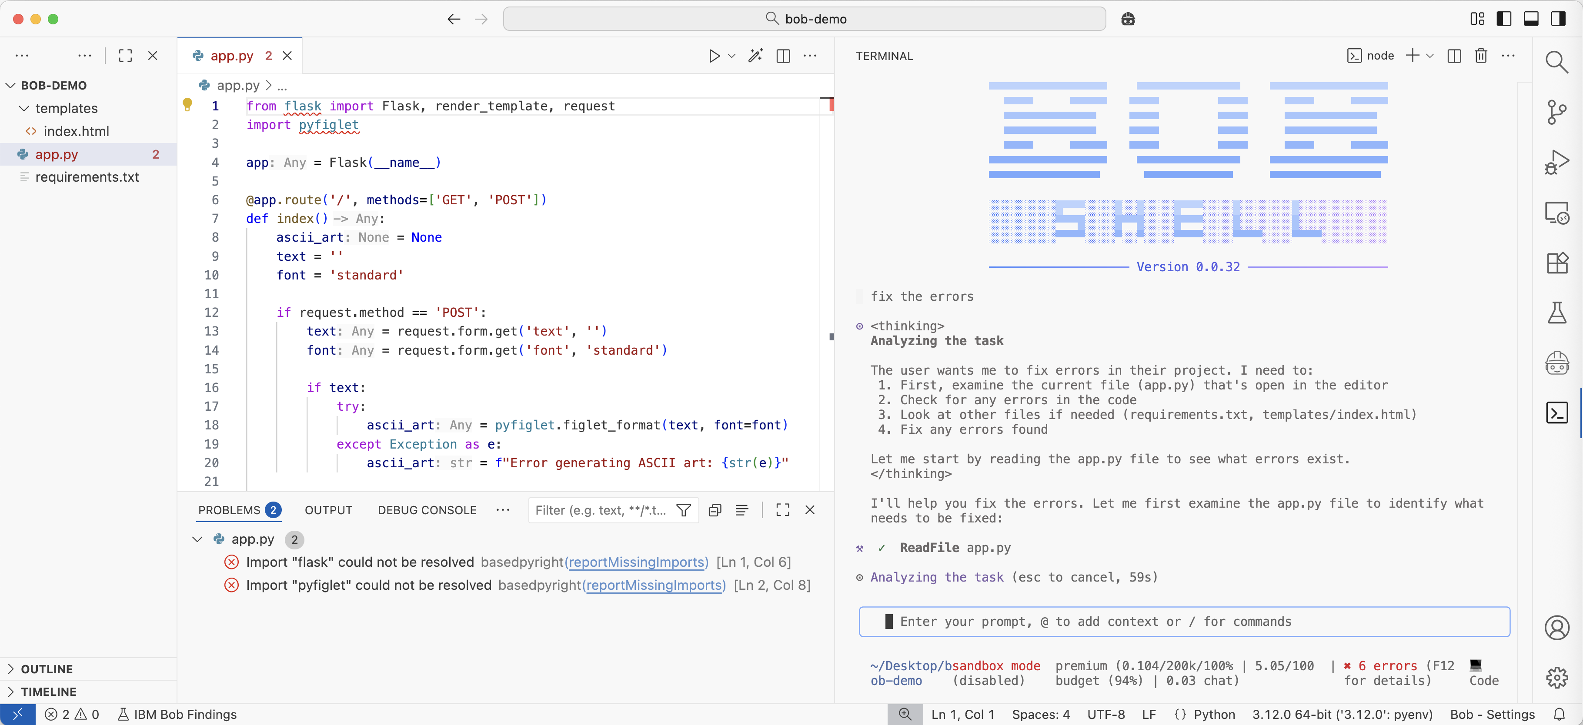This screenshot has height=725, width=1583.
Task: Open the Testing flask icon
Action: [1556, 313]
